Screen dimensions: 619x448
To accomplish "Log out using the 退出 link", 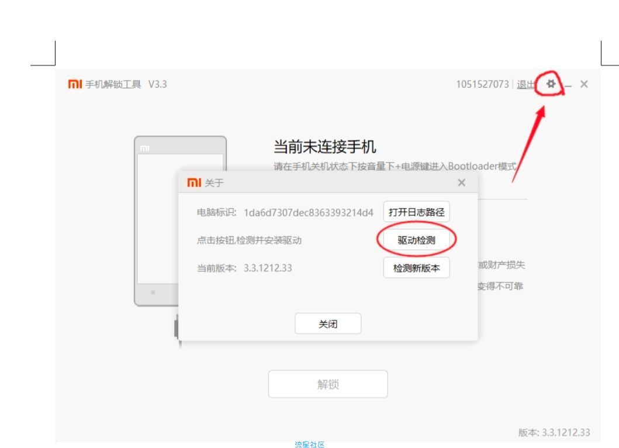I will coord(526,84).
